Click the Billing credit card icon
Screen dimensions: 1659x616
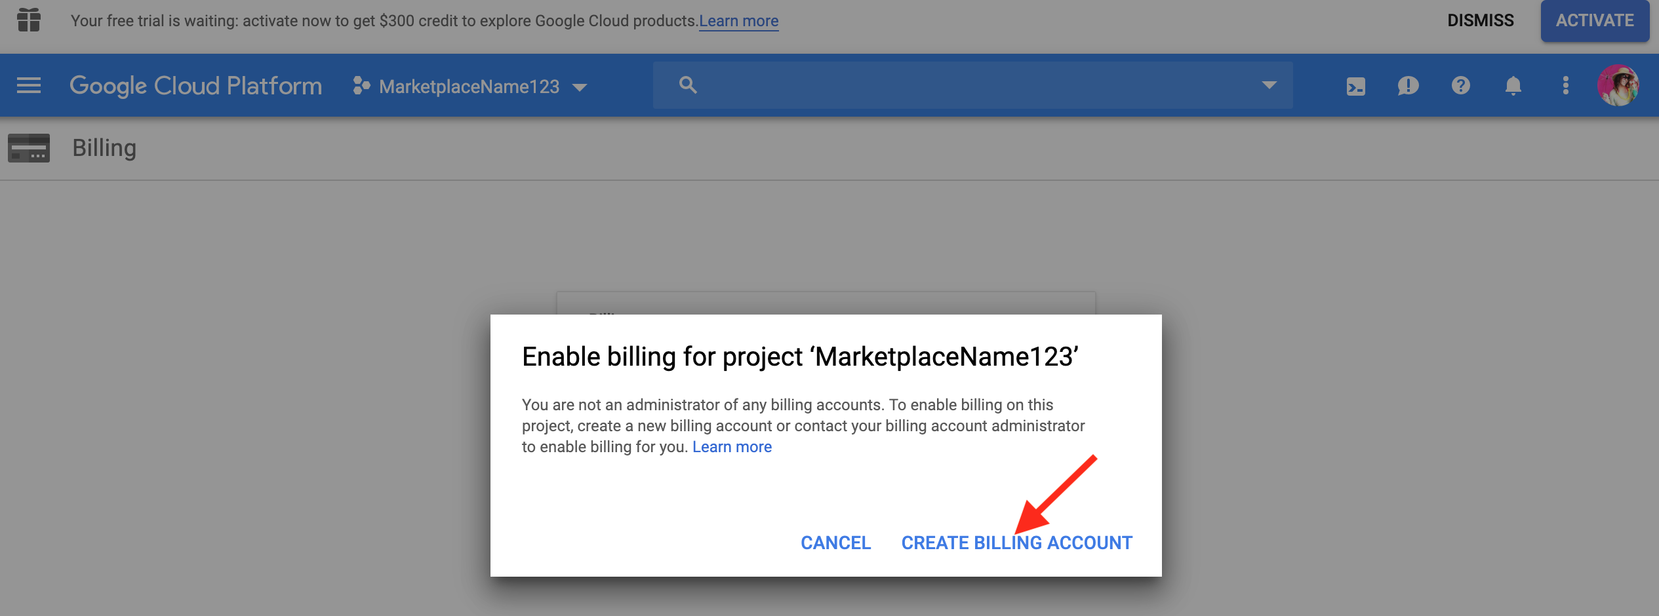(29, 148)
